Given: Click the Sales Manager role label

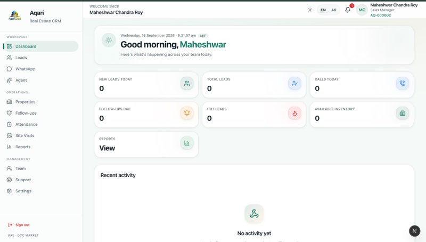Looking at the screenshot, I should (x=382, y=10).
